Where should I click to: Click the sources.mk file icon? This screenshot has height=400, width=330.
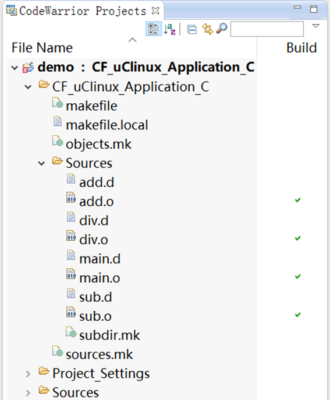pos(58,351)
